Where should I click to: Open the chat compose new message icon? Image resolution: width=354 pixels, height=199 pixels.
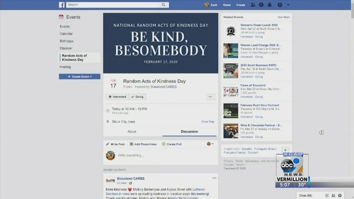point(327,195)
